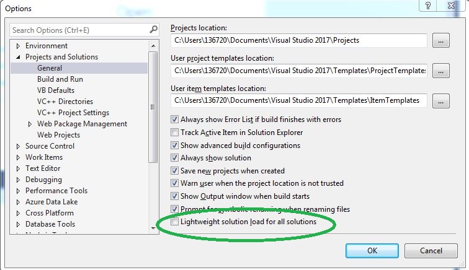469x270 pixels.
Task: Click the options tree vertical scrollbar thumb
Action: 153,107
